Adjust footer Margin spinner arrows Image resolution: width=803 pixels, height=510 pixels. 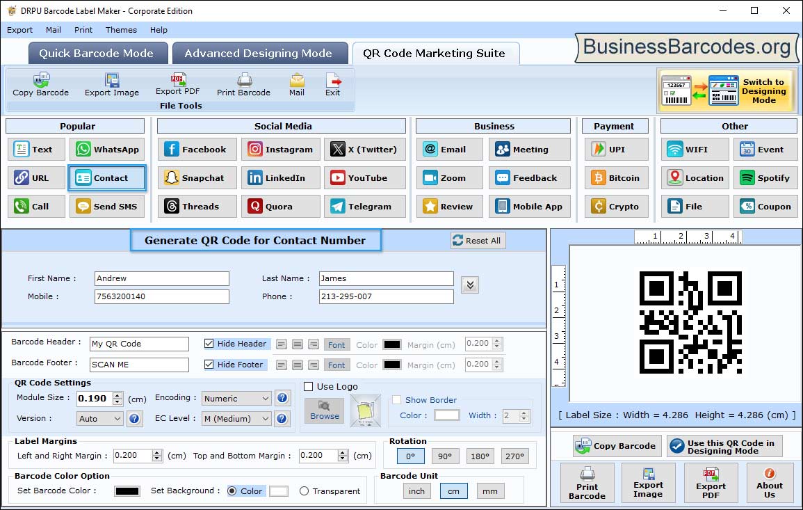[497, 365]
